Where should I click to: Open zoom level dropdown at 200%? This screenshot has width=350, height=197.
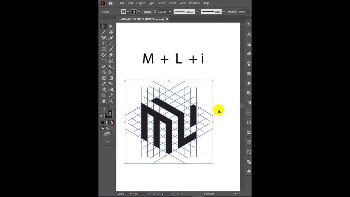[131, 194]
